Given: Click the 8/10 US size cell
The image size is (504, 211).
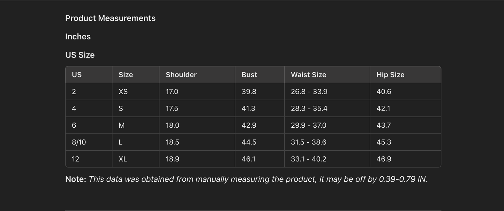Looking at the screenshot, I should click(79, 142).
